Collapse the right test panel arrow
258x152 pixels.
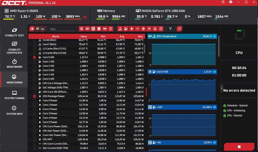coord(222,88)
